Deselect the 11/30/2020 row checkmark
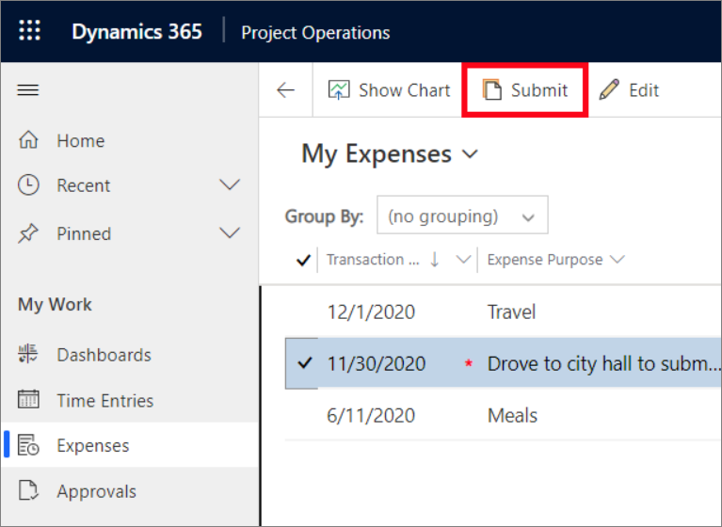The height and width of the screenshot is (527, 722). click(304, 362)
